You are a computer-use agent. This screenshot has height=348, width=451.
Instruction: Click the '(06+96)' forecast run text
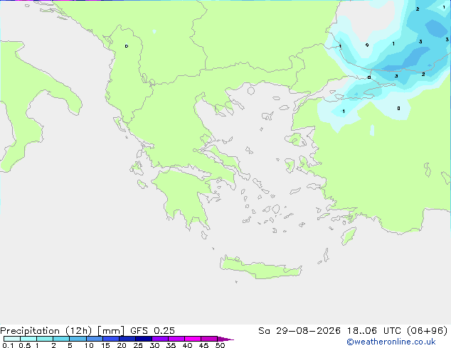pyautogui.click(x=428, y=331)
